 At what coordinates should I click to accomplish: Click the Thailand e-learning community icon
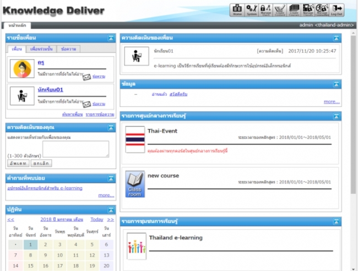[137, 246]
